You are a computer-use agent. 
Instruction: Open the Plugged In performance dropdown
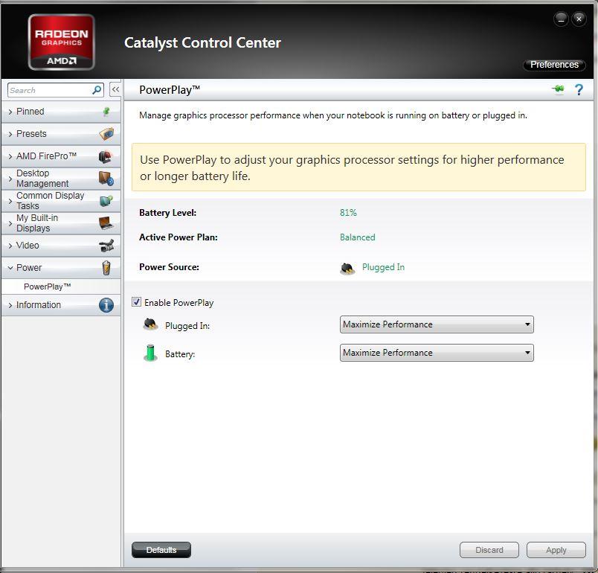[437, 324]
